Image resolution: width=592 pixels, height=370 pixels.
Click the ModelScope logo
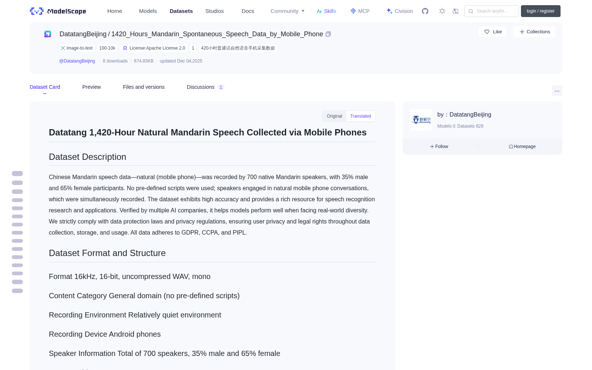(58, 11)
